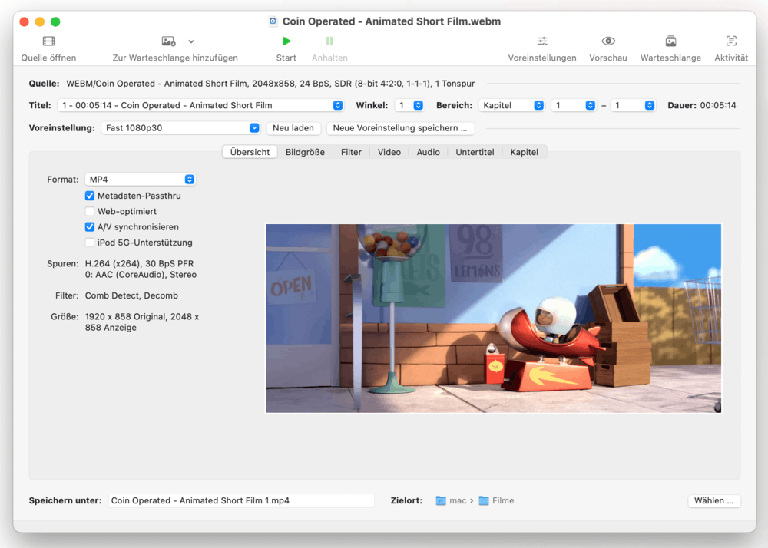
Task: Uncheck A/V synchronisieren
Action: (90, 226)
